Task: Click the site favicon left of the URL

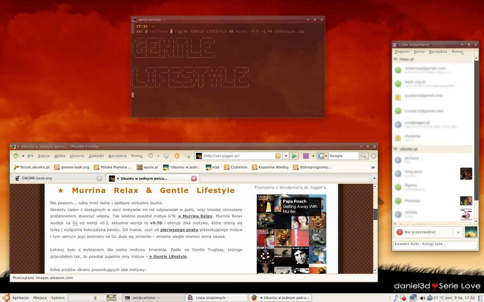Action: pos(199,156)
